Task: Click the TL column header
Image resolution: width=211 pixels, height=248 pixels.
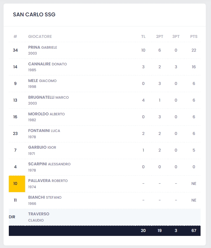Action: point(143,37)
